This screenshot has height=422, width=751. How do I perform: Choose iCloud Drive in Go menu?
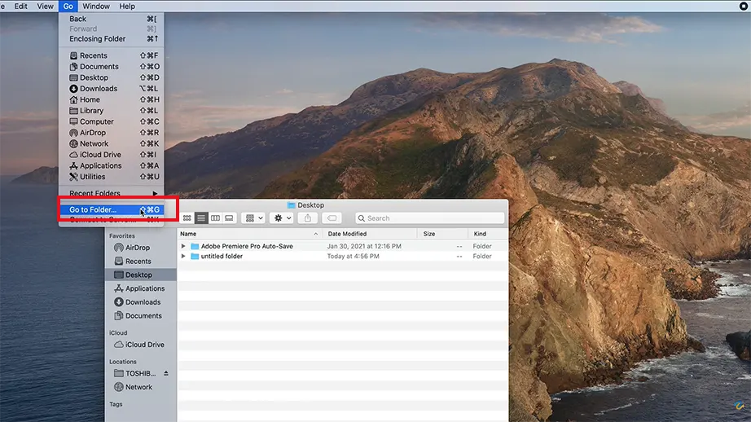(x=111, y=155)
